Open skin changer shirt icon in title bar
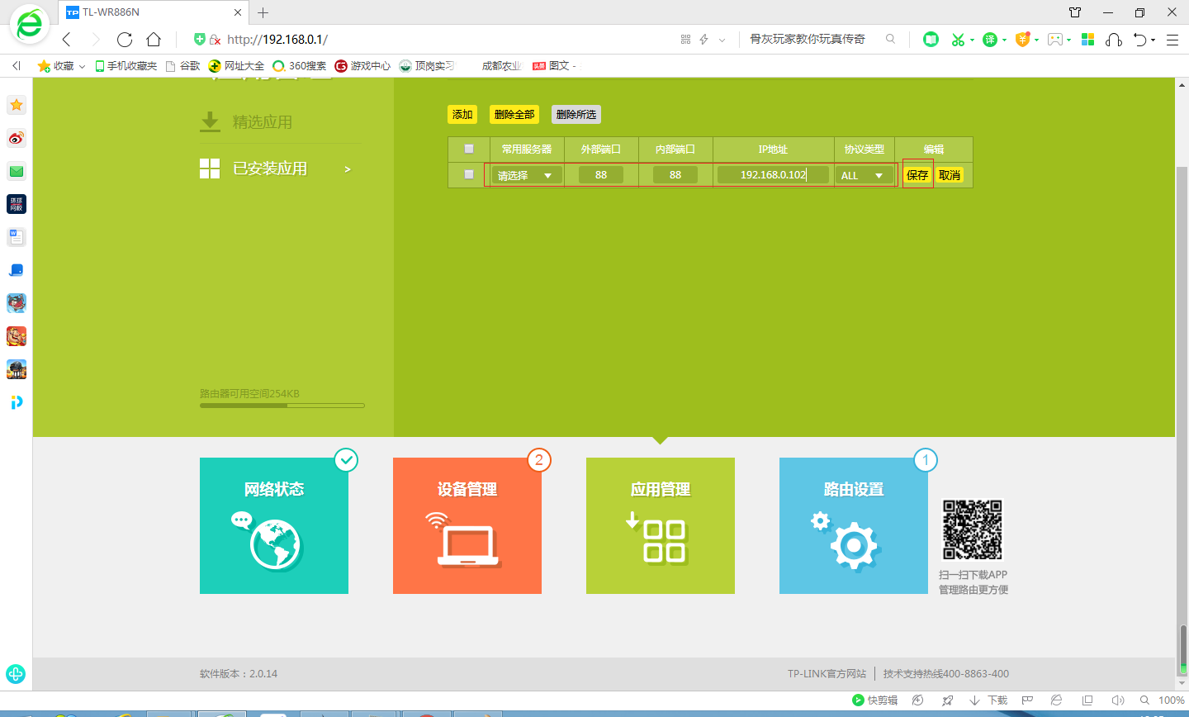1189x717 pixels. [x=1075, y=12]
